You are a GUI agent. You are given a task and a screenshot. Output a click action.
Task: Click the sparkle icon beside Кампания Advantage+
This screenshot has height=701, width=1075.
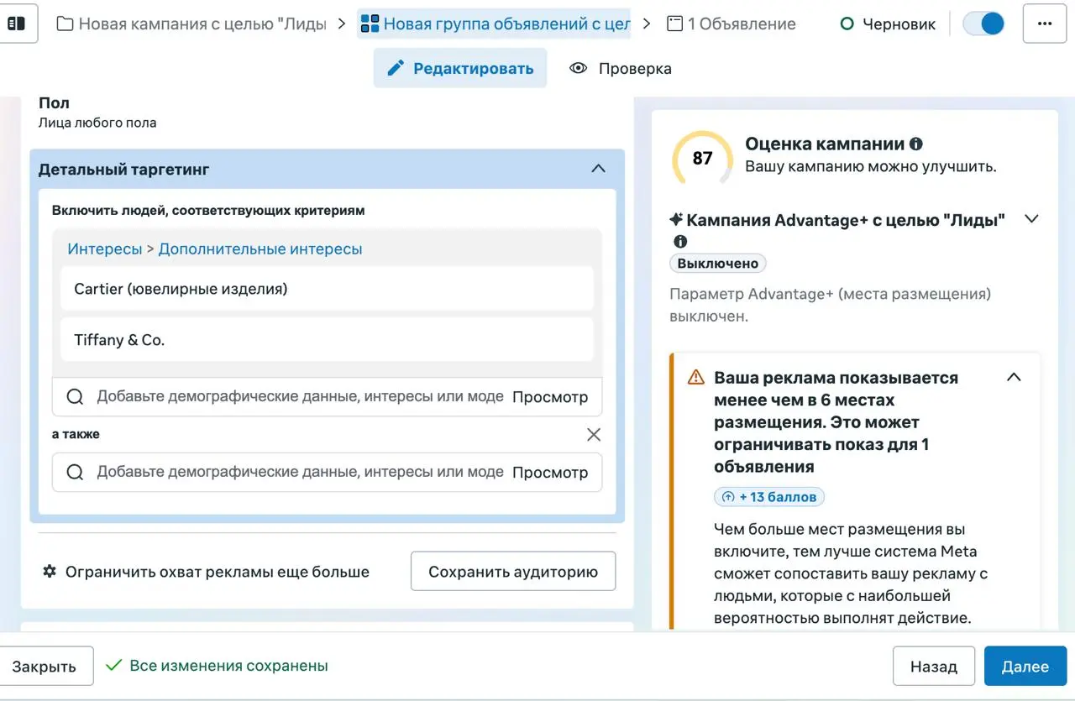click(676, 220)
